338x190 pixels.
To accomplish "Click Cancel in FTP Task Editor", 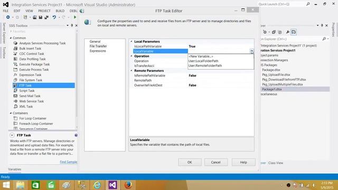I will [x=216, y=162].
